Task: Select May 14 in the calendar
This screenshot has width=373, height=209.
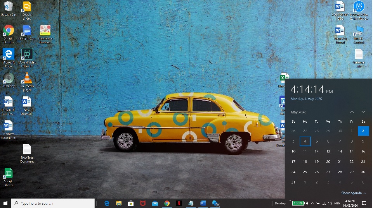Action: (340, 152)
